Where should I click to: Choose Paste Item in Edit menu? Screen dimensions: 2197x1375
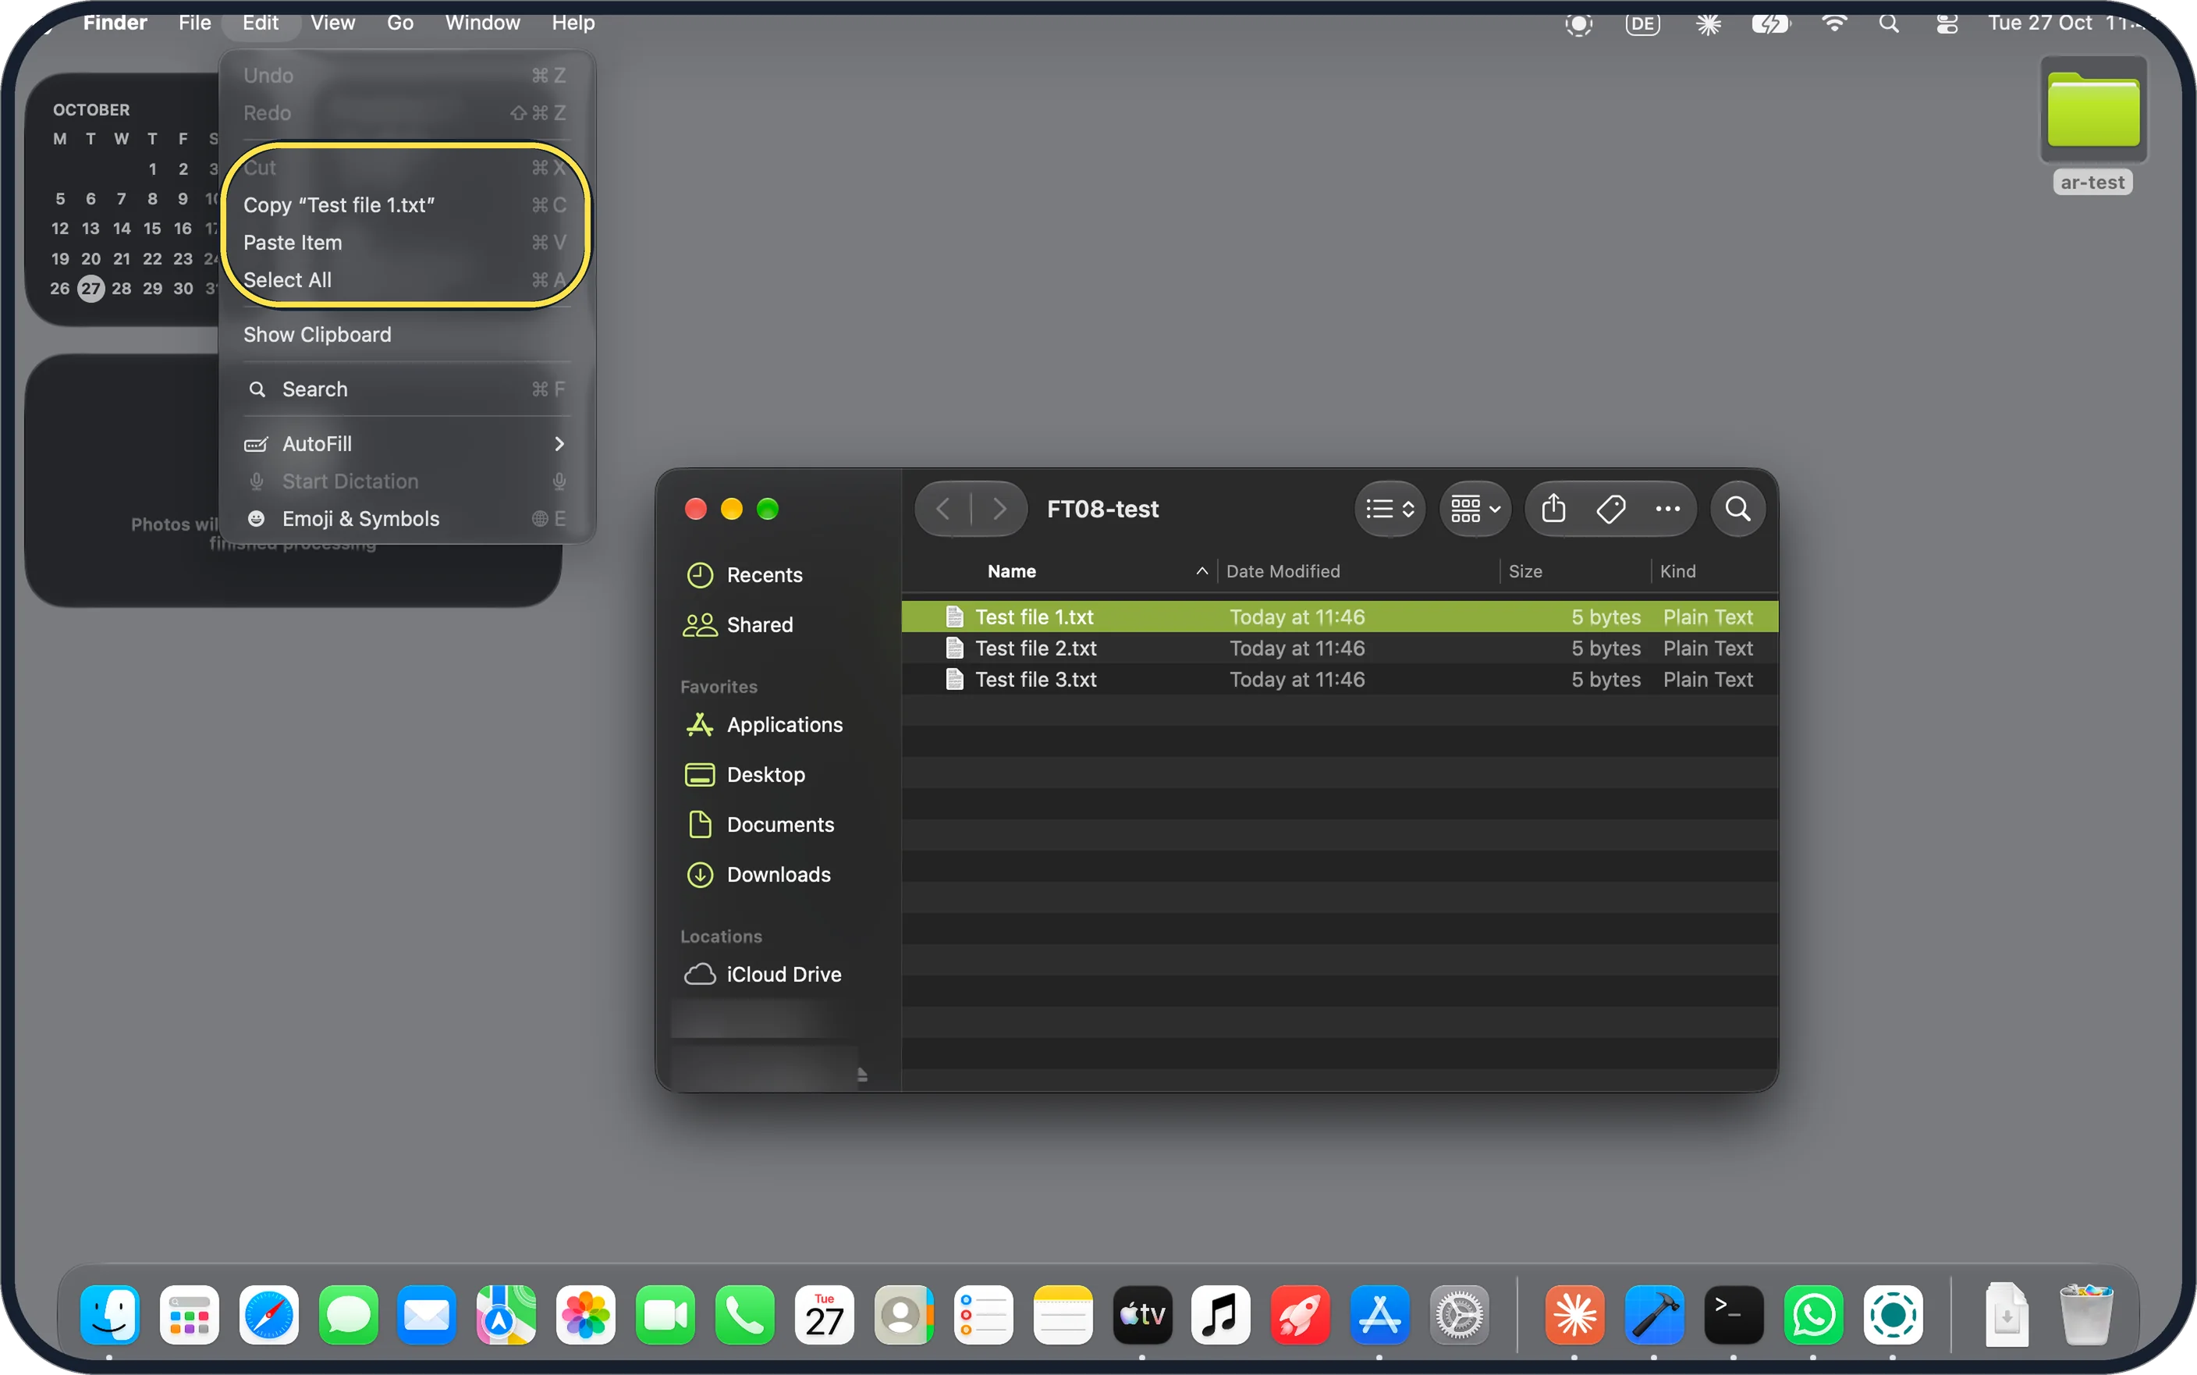406,242
